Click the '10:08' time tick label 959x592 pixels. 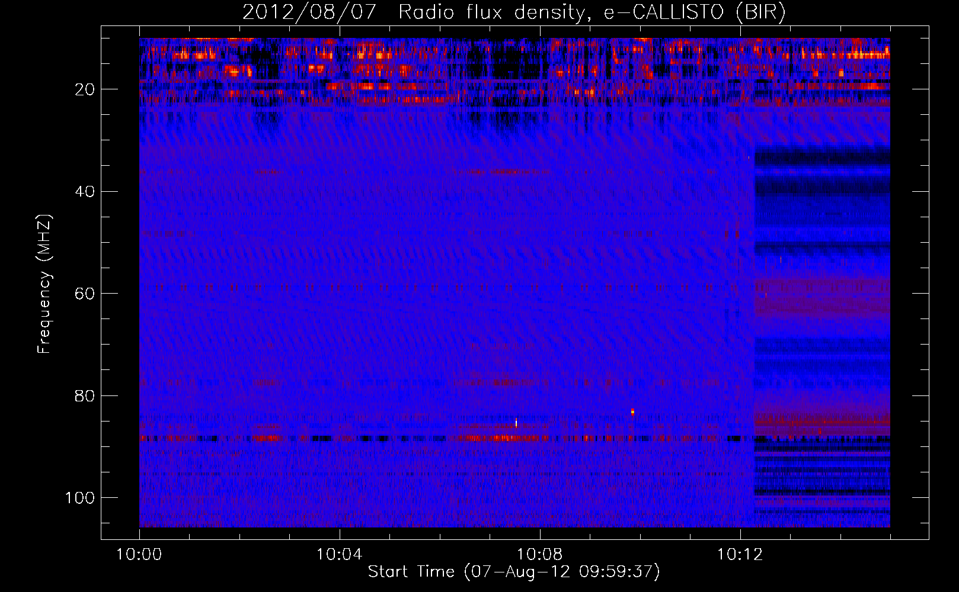[x=539, y=555]
